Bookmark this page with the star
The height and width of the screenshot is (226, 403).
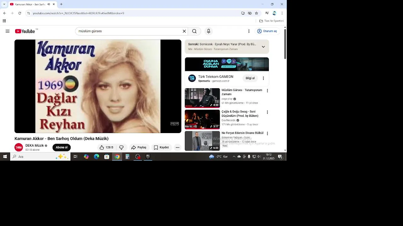(x=257, y=13)
